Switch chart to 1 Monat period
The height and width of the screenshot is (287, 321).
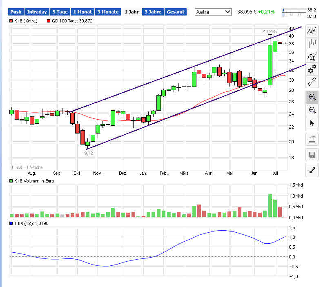82,12
